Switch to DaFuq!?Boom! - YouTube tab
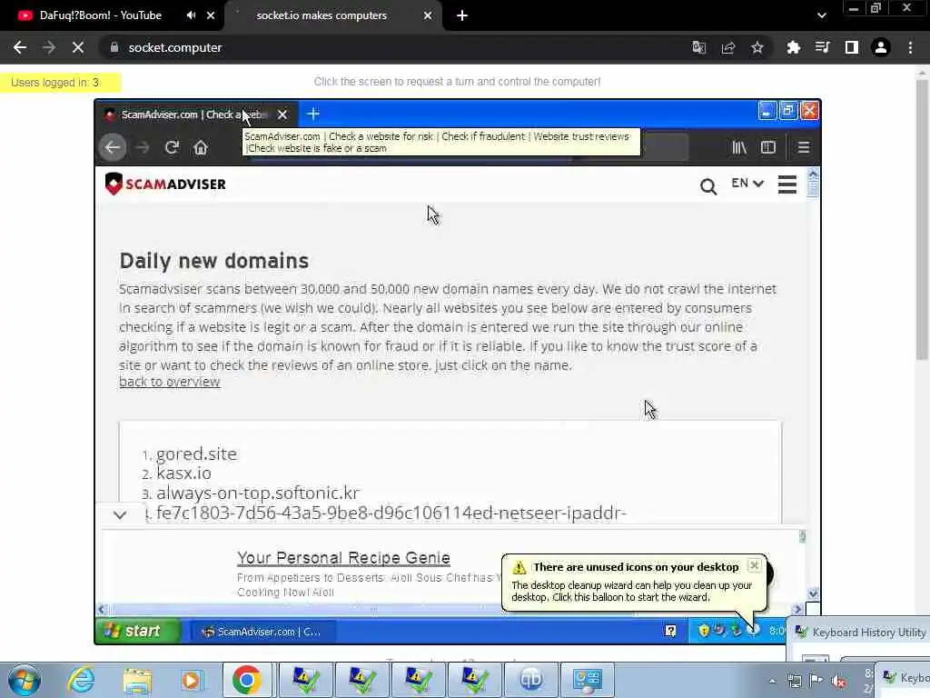 coord(100,15)
